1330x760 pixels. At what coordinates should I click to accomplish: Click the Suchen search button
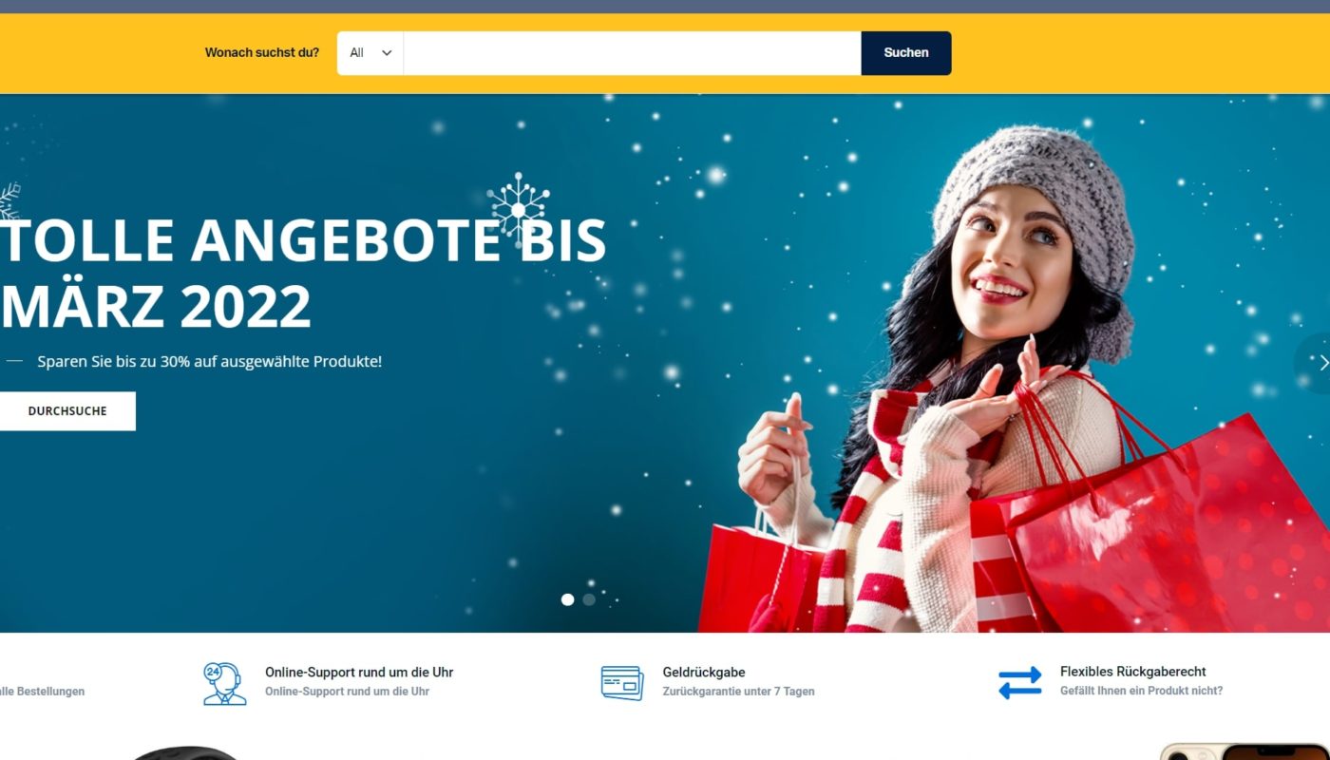click(906, 53)
